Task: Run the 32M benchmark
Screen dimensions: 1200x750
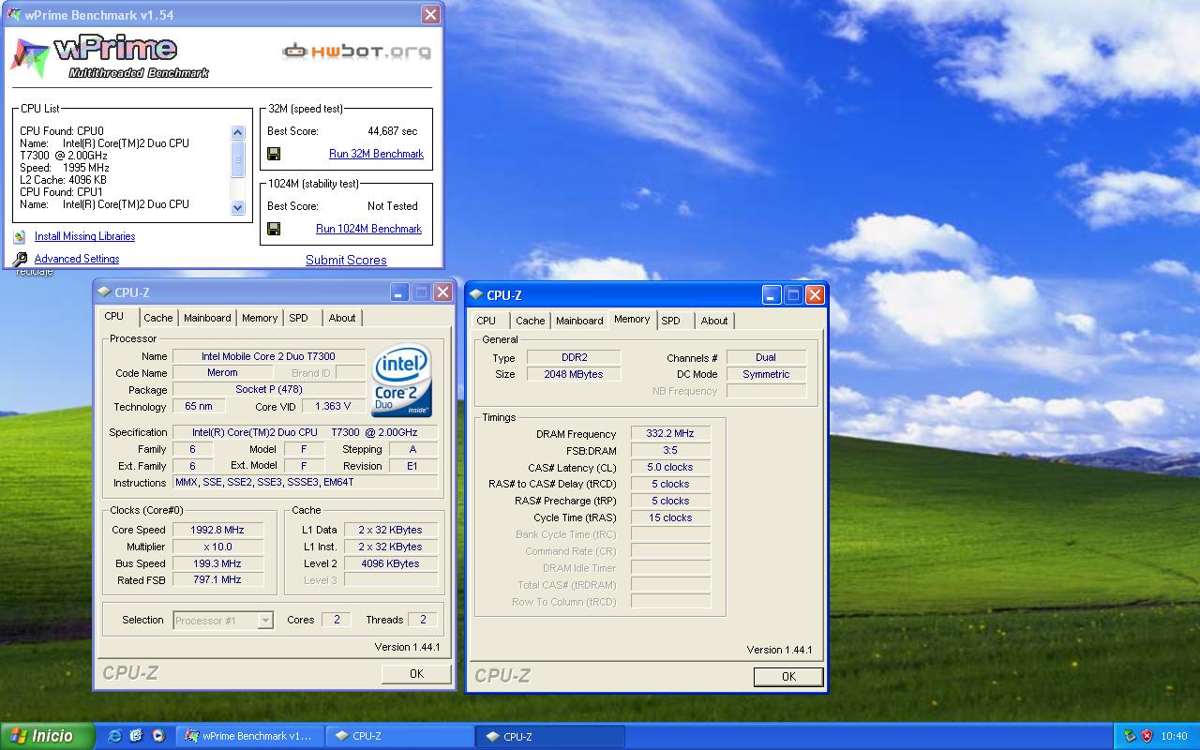Action: (376, 154)
